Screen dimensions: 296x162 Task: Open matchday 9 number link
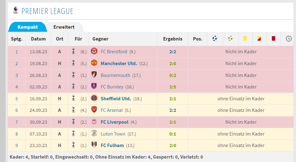tap(17, 145)
